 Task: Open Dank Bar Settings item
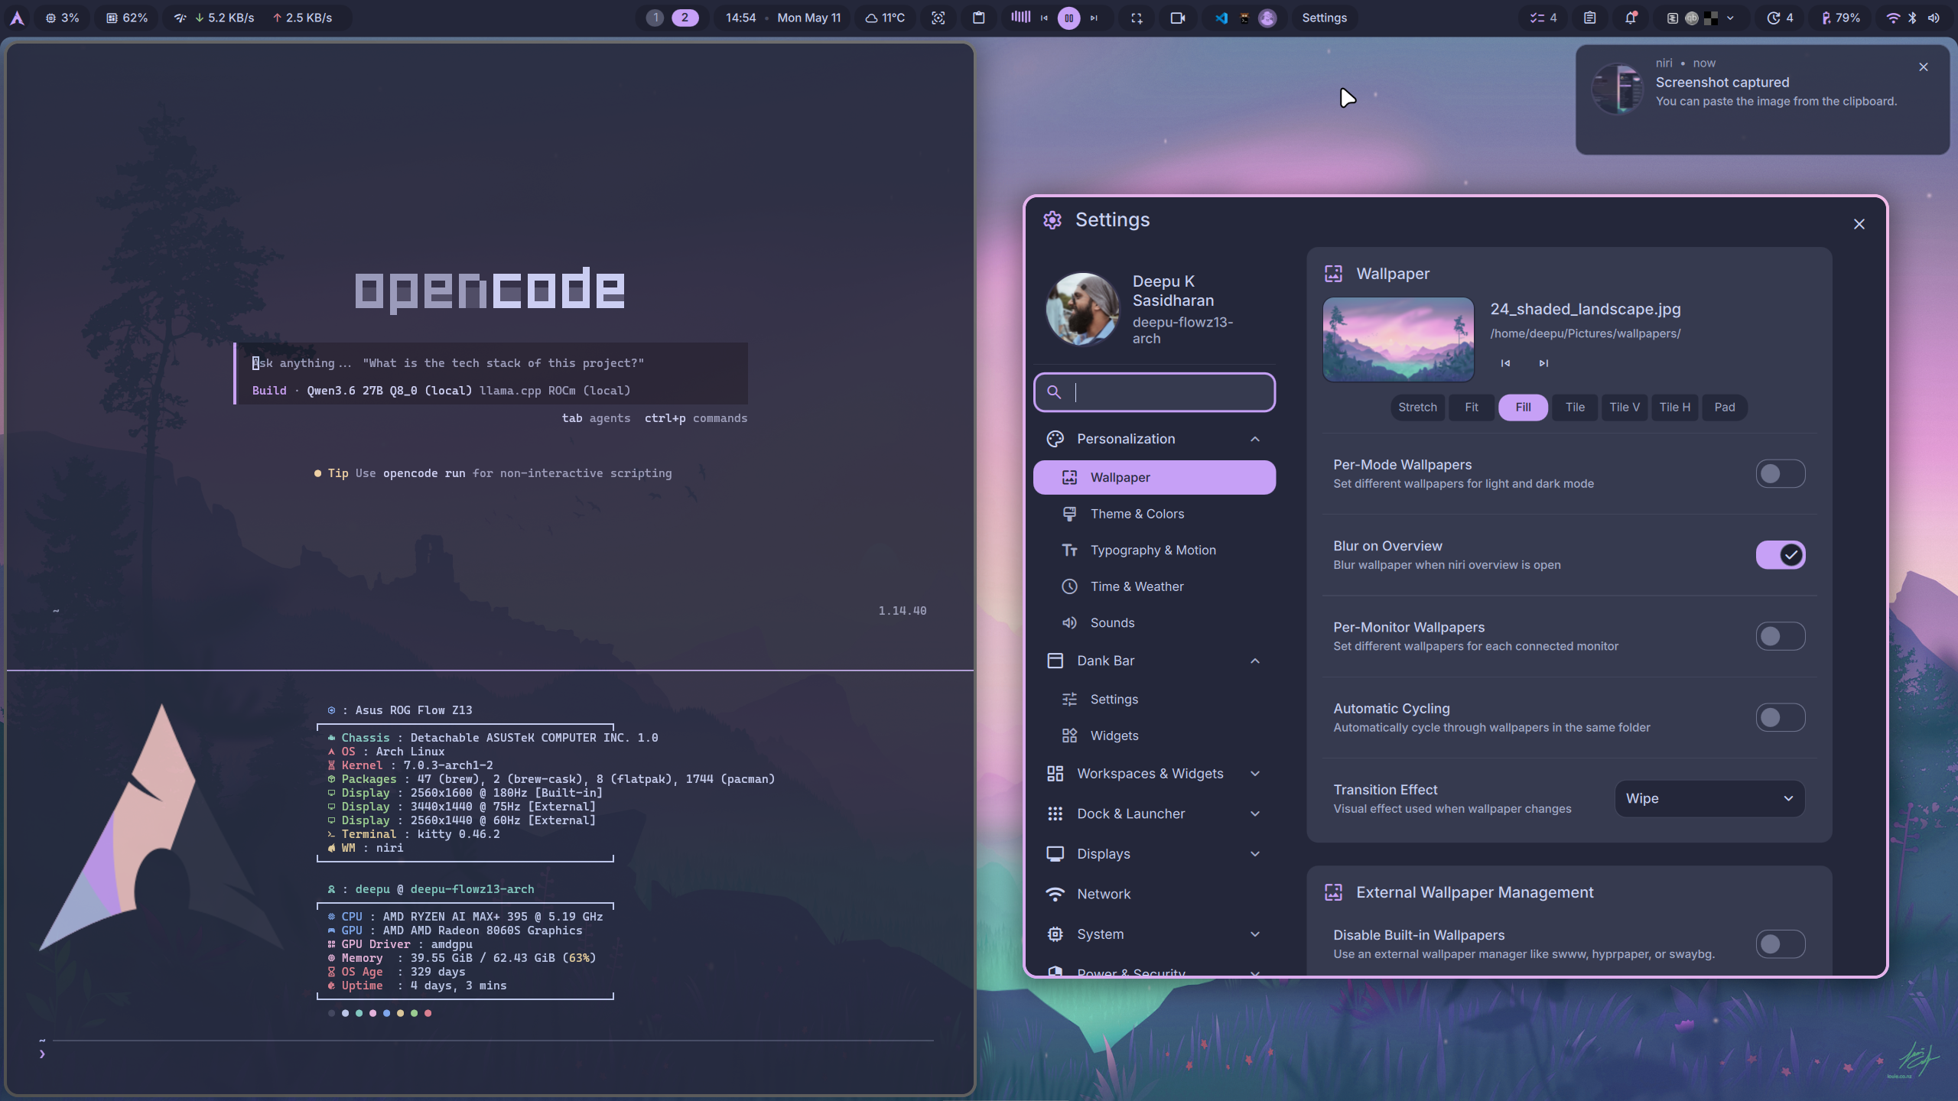click(1154, 699)
